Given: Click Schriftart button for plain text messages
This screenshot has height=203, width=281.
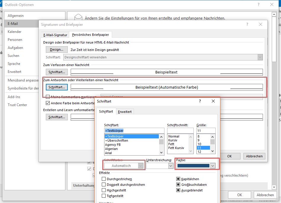Looking at the screenshot, I should pos(56,117).
